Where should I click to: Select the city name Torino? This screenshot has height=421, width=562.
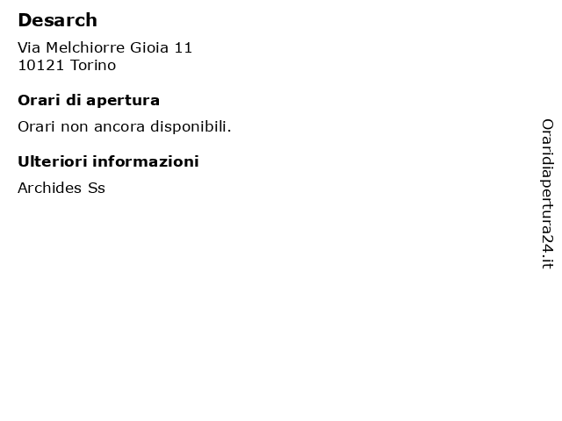point(93,65)
